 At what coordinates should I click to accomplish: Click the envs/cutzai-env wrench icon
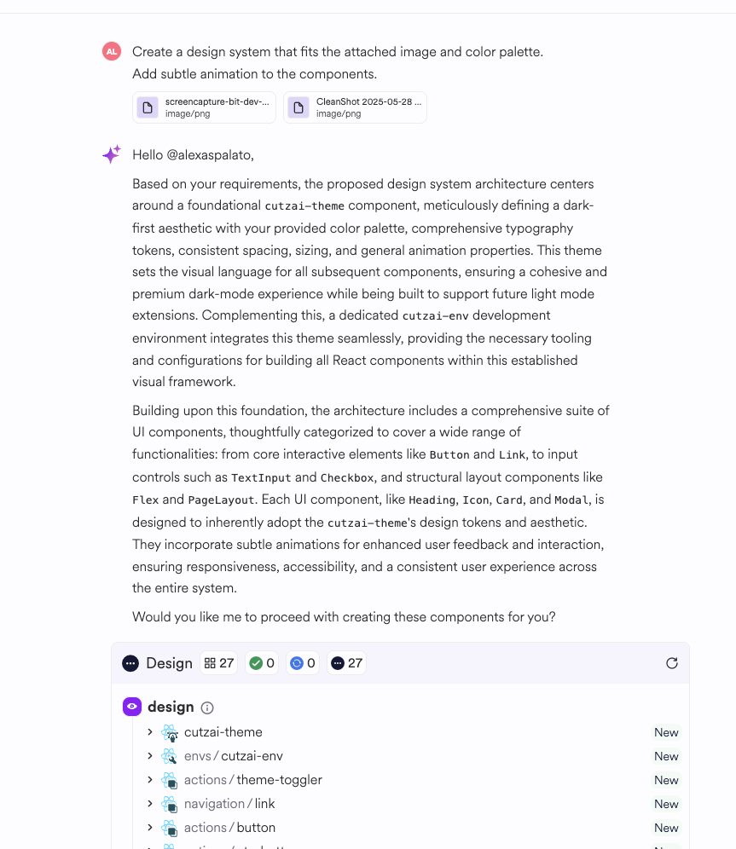[170, 756]
